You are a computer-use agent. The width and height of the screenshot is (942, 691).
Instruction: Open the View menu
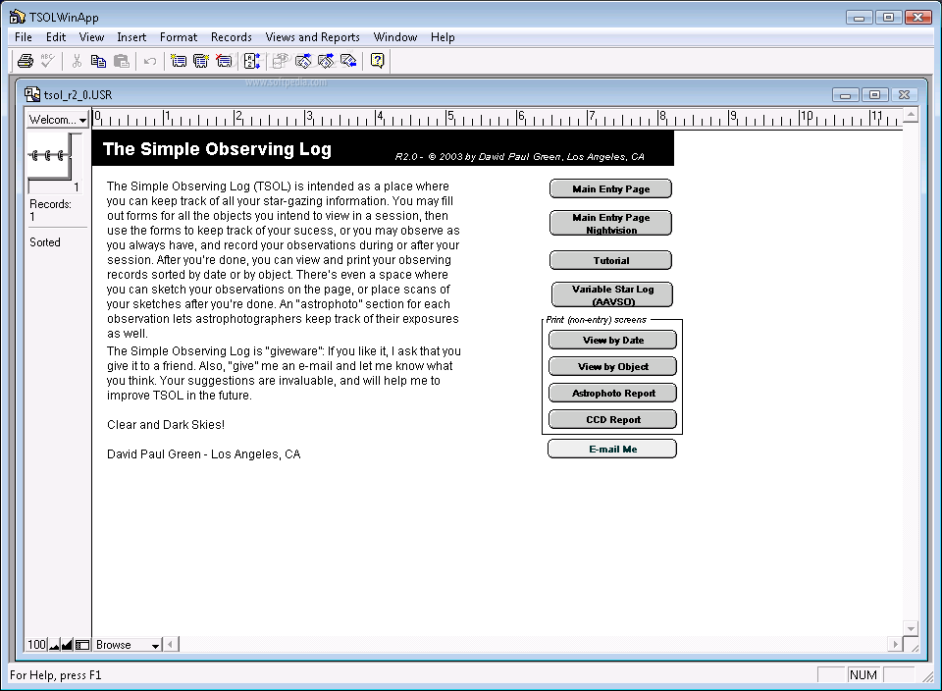91,37
